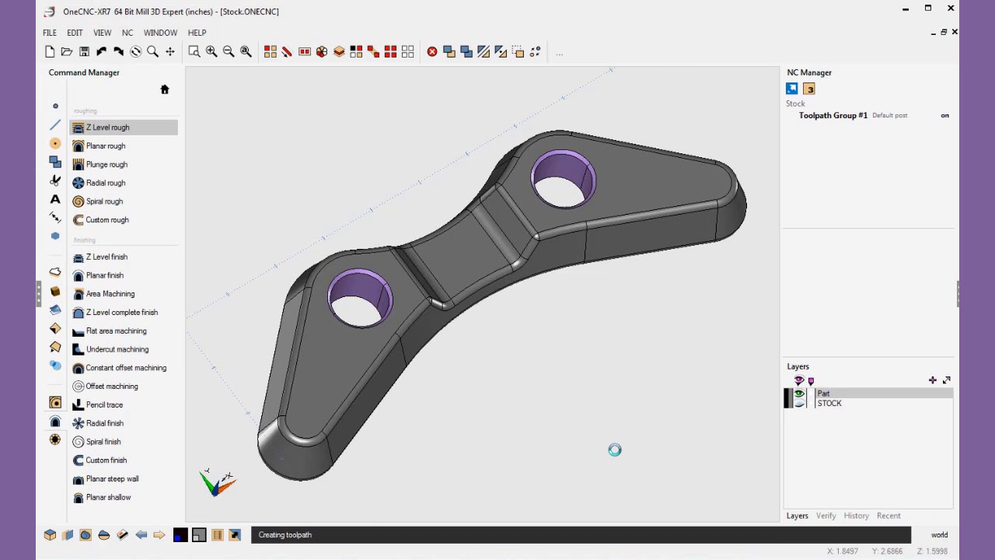The height and width of the screenshot is (560, 995).
Task: Open the WINDOW menu
Action: 160,33
